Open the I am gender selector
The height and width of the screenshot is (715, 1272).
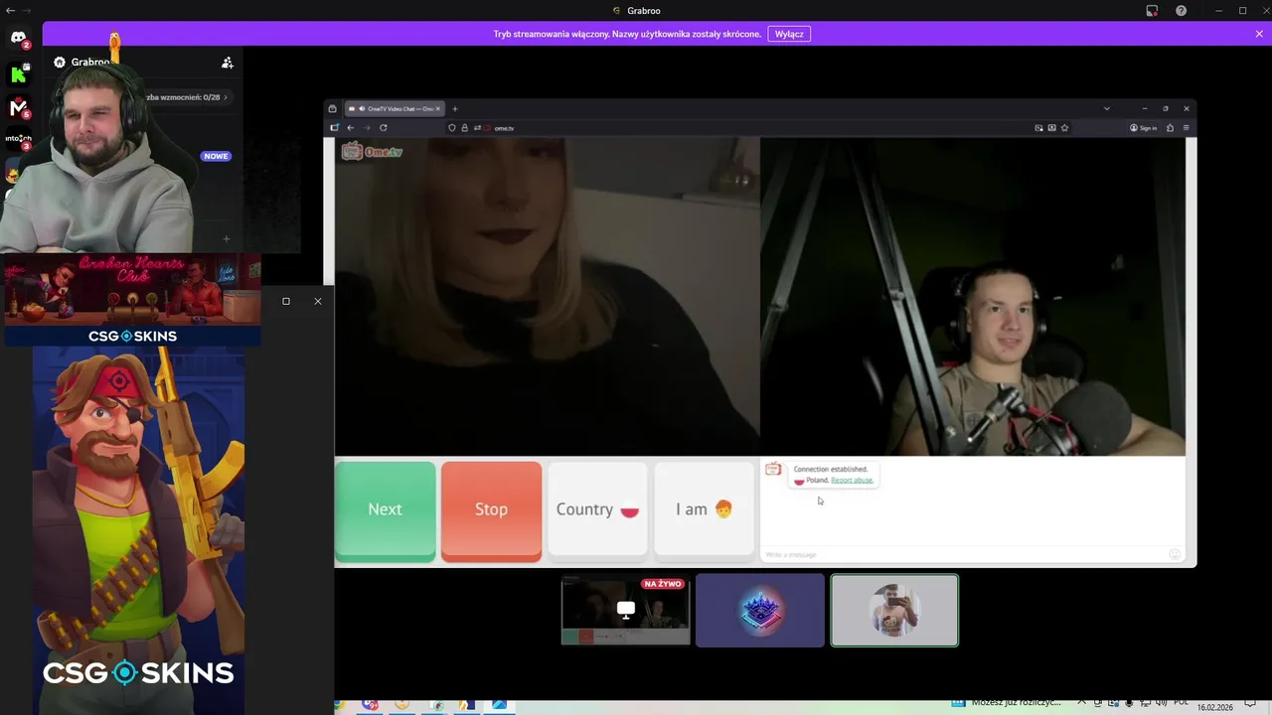click(704, 509)
